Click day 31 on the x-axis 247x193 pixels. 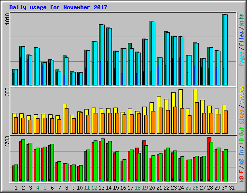pyautogui.click(x=232, y=188)
